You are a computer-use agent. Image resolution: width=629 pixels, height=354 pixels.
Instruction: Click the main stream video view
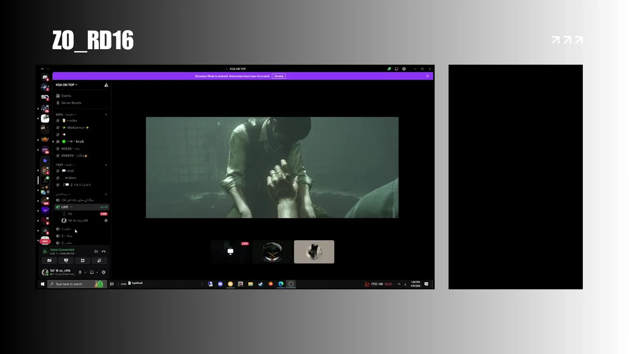pyautogui.click(x=272, y=167)
